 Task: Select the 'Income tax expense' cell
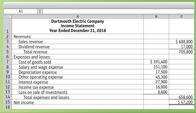coord(78,87)
